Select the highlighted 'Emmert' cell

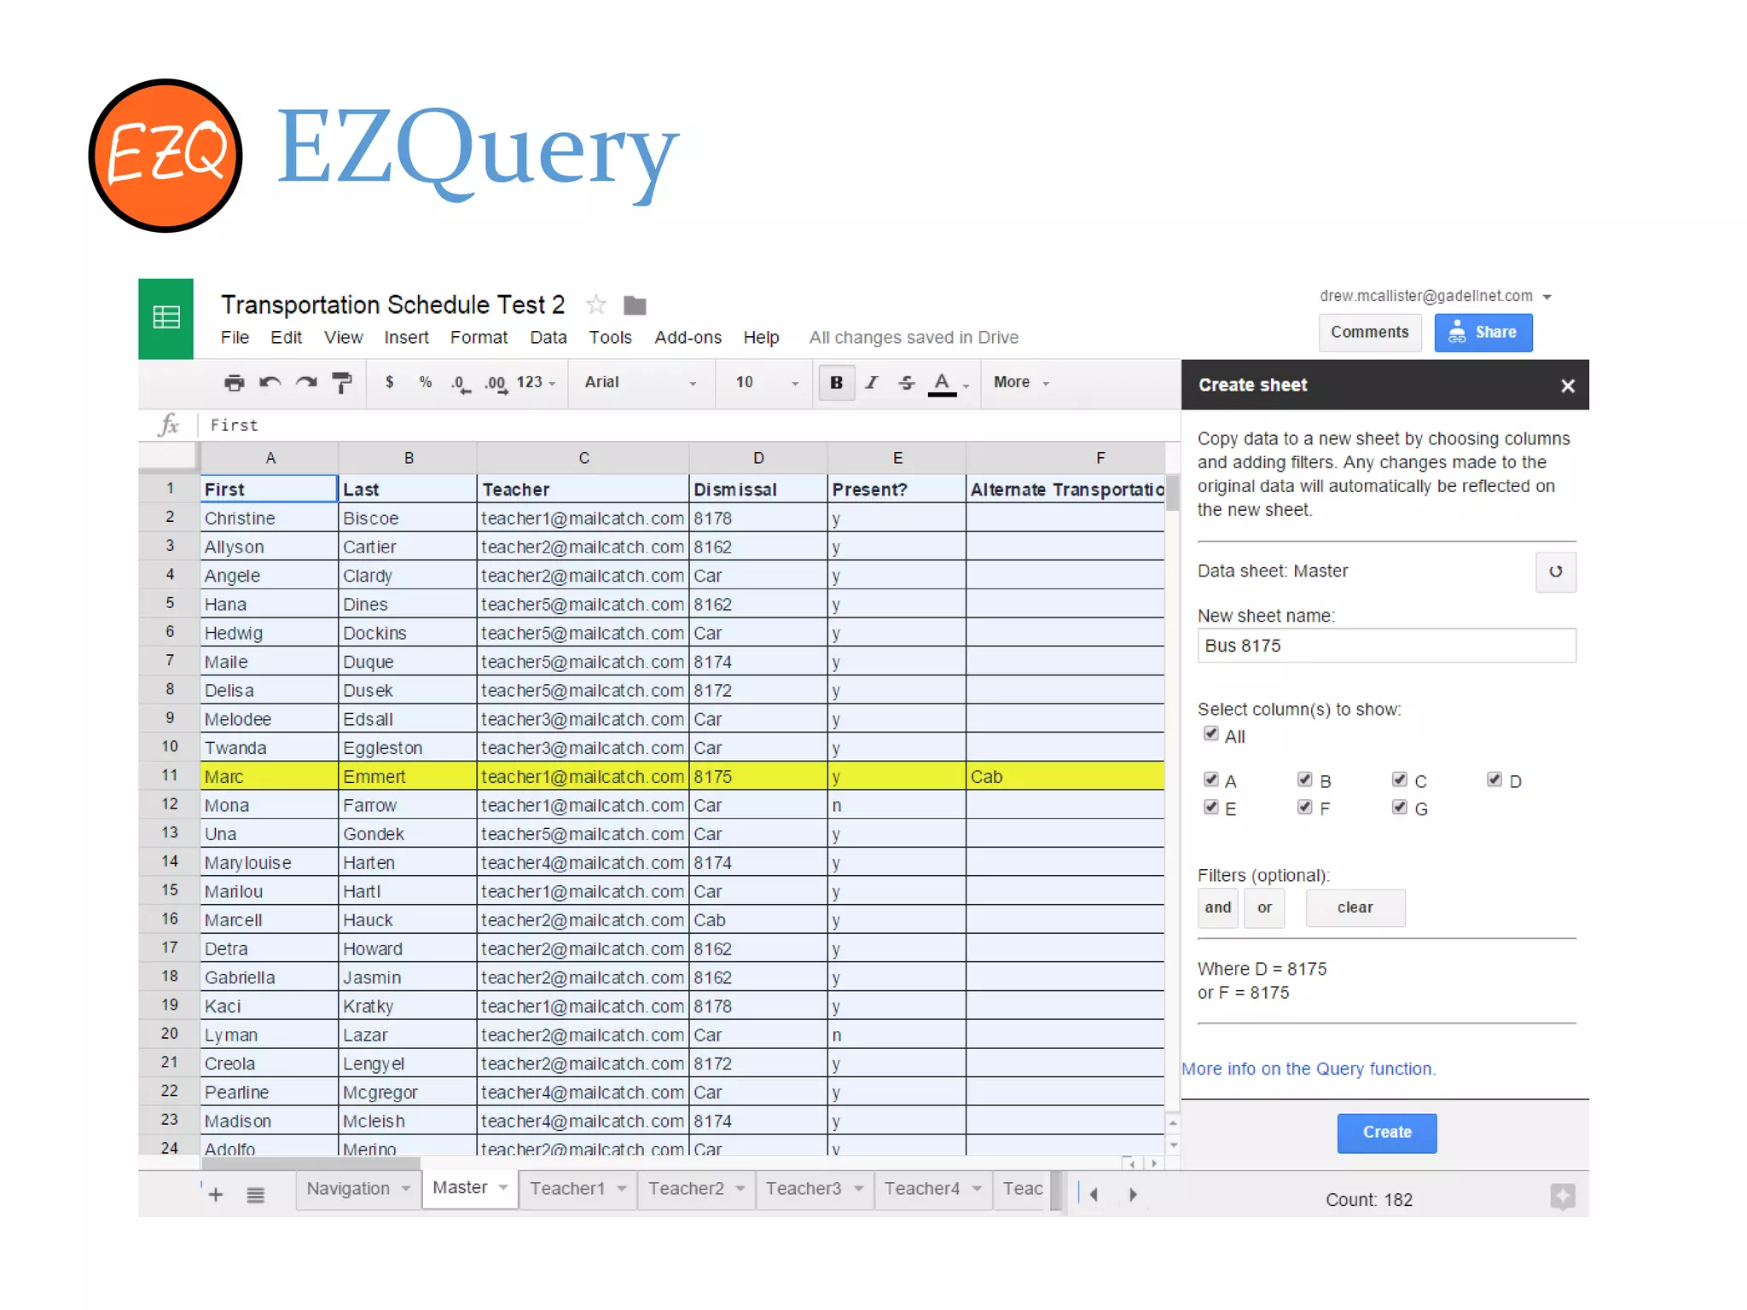pos(408,776)
